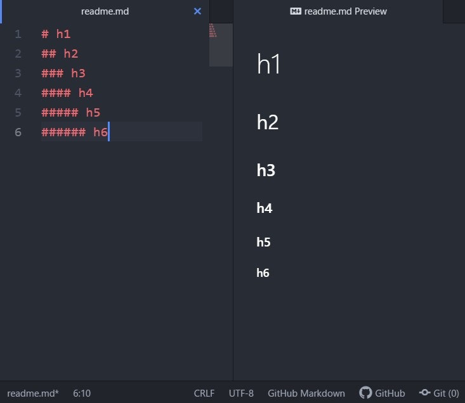Click the rendered h6 heading in preview
Image resolution: width=465 pixels, height=403 pixels.
coord(263,272)
